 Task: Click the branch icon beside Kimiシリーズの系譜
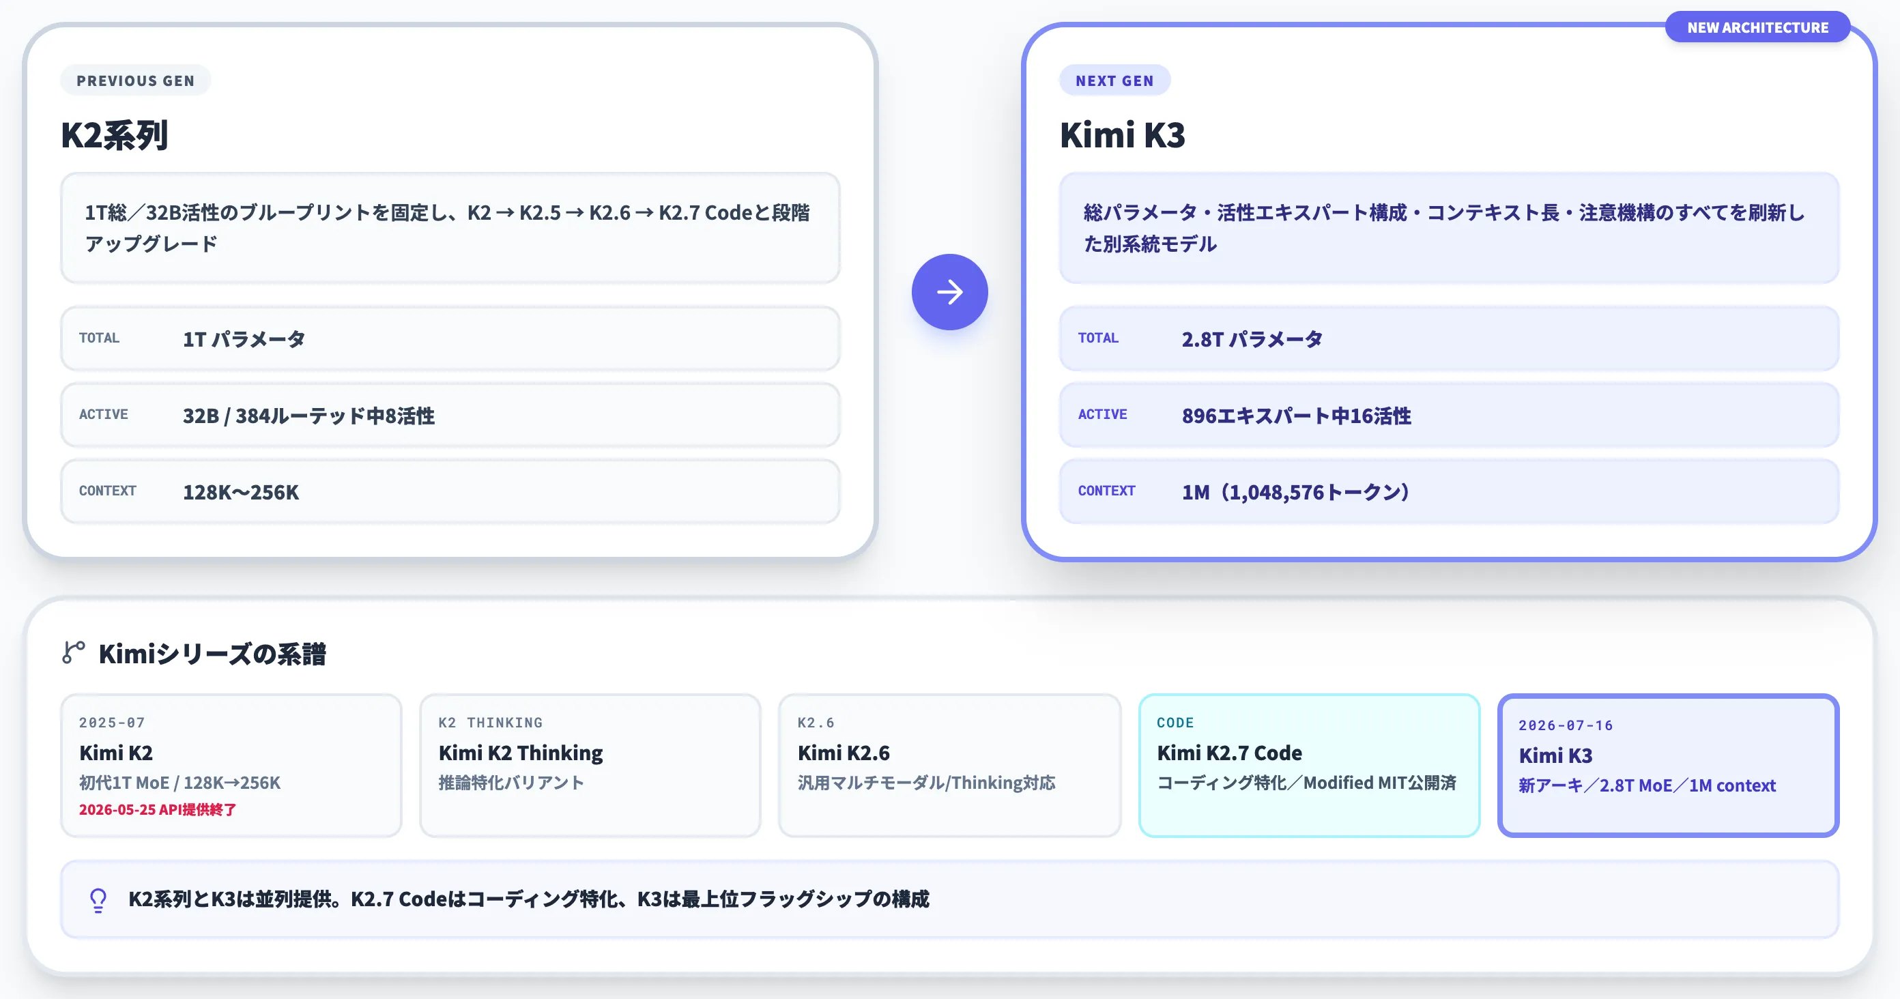tap(73, 652)
